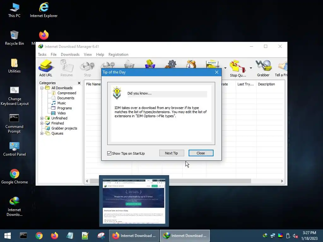323x242 pixels.
Task: Open Control Panel desktop shortcut
Action: (15, 149)
